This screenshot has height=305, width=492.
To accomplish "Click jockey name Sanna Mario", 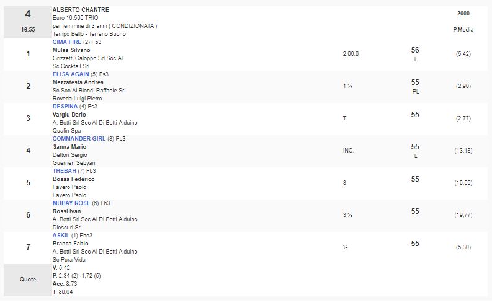I will 69,147.
